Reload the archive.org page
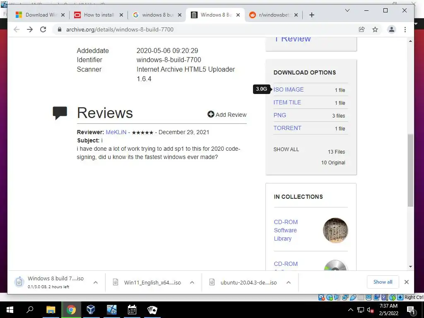Viewport: 424px width, 318px height. point(43,29)
